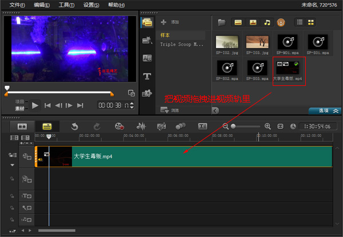Click the fit project in timeline icon
343x237 pixels.
pos(280,126)
